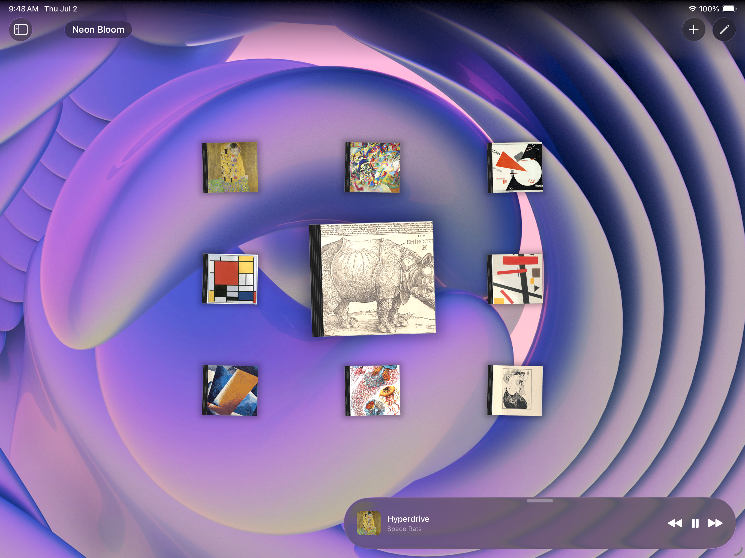This screenshot has width=745, height=558.
Task: Open the blue and orange cubist album
Action: (230, 390)
